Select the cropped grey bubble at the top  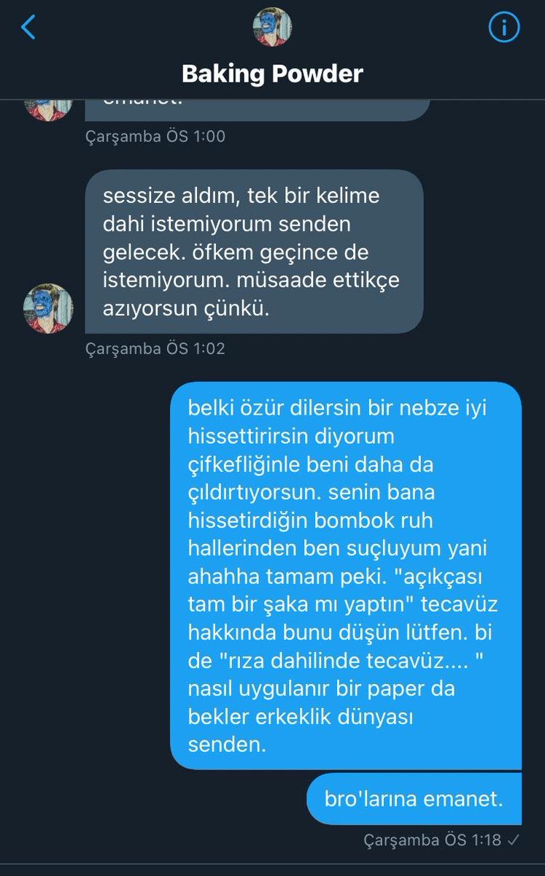[x=258, y=109]
